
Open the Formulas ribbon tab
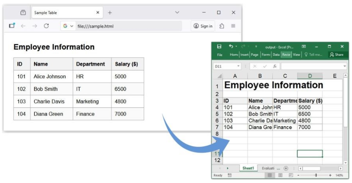(x=266, y=55)
